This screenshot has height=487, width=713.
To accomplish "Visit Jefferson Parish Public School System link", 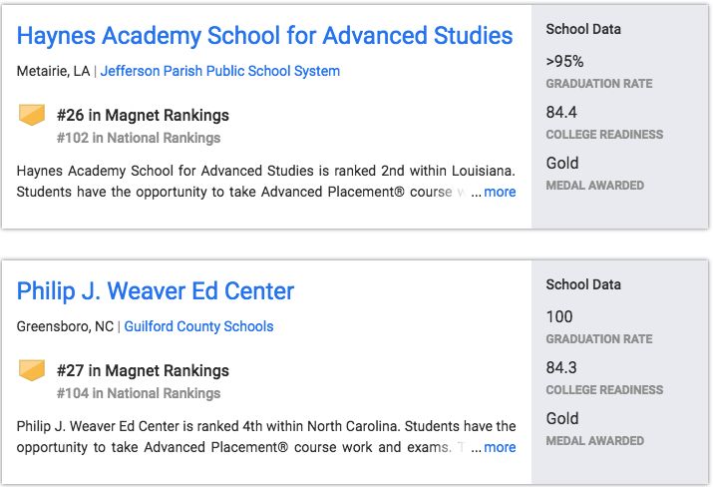I will point(220,71).
